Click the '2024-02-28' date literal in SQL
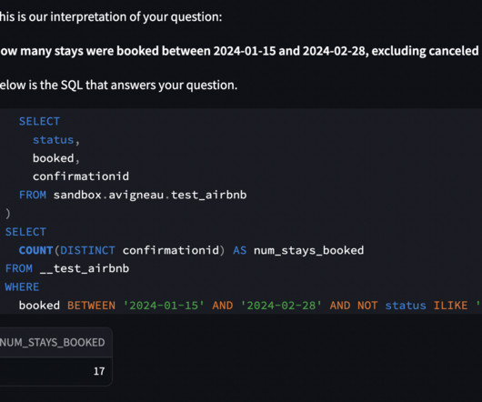The image size is (482, 402). (x=281, y=306)
